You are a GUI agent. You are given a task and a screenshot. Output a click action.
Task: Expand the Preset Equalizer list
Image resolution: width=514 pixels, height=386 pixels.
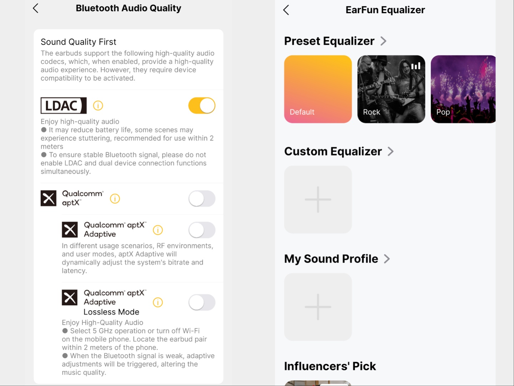(x=383, y=41)
